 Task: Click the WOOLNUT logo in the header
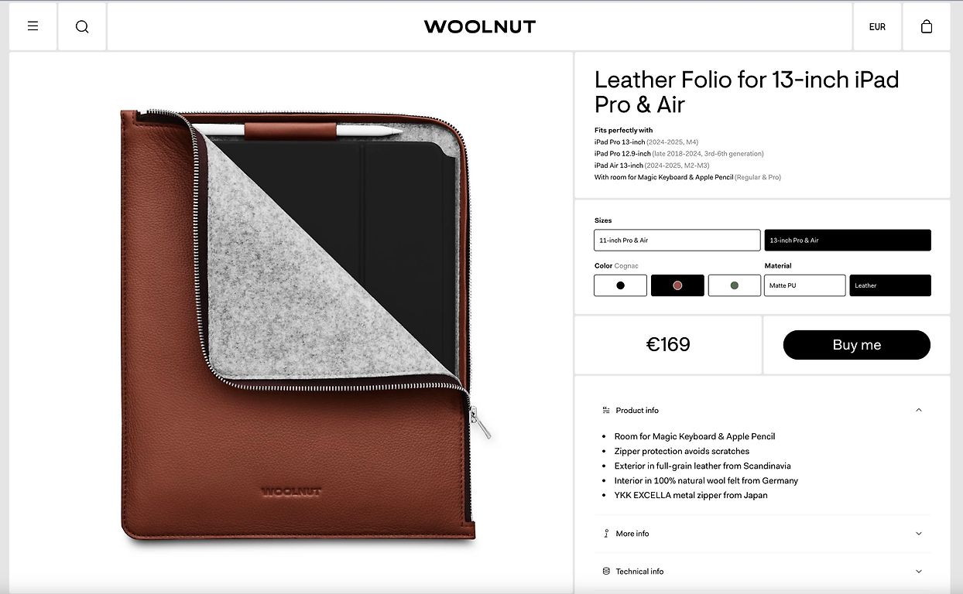pos(480,26)
